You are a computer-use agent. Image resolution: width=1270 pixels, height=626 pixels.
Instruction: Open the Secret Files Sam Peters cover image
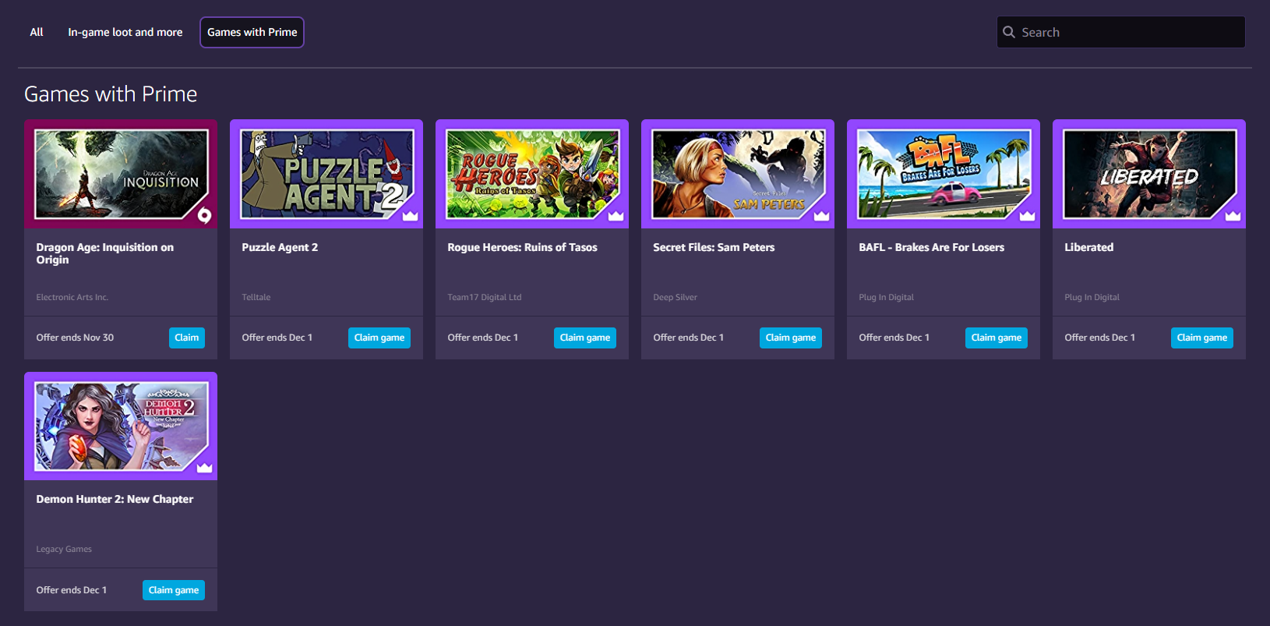(738, 174)
